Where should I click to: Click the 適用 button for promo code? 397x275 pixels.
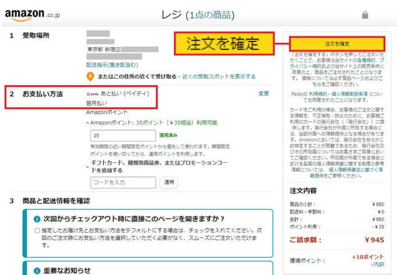point(169,182)
